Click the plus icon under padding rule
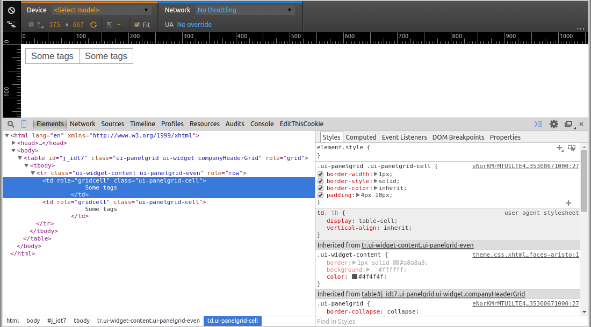The image size is (591, 327). point(568,203)
